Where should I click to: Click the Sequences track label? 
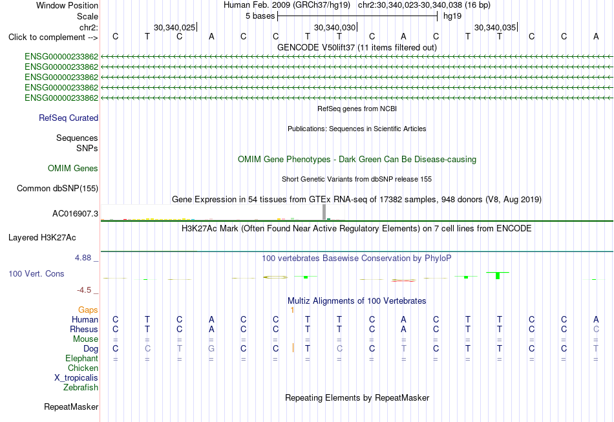pos(77,138)
